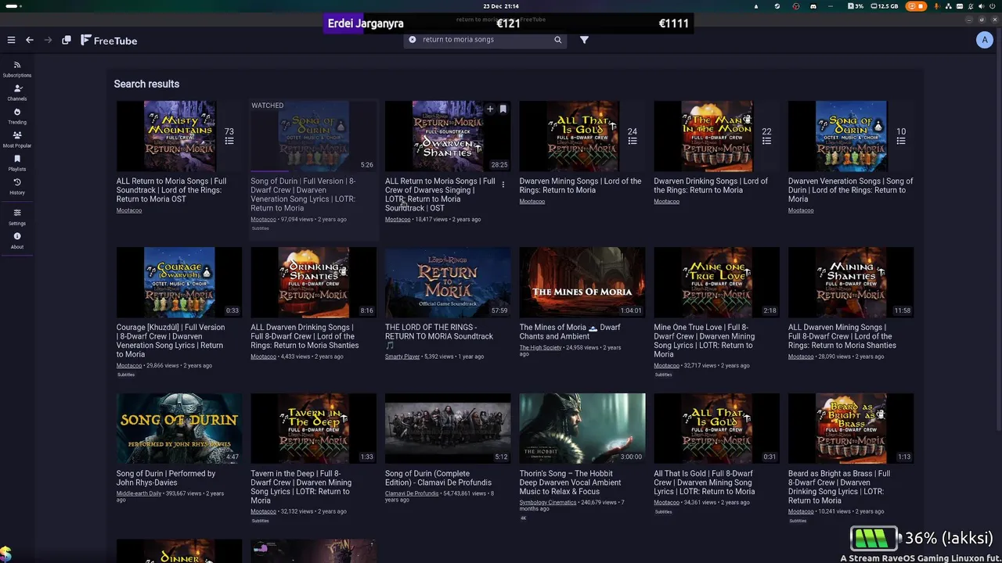The image size is (1002, 563).
Task: Open Song of Durin John Rhys-Davies thumbnail
Action: 178,429
